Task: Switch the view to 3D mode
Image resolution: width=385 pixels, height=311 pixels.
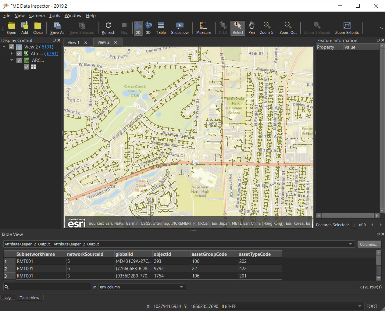Action: [148, 28]
